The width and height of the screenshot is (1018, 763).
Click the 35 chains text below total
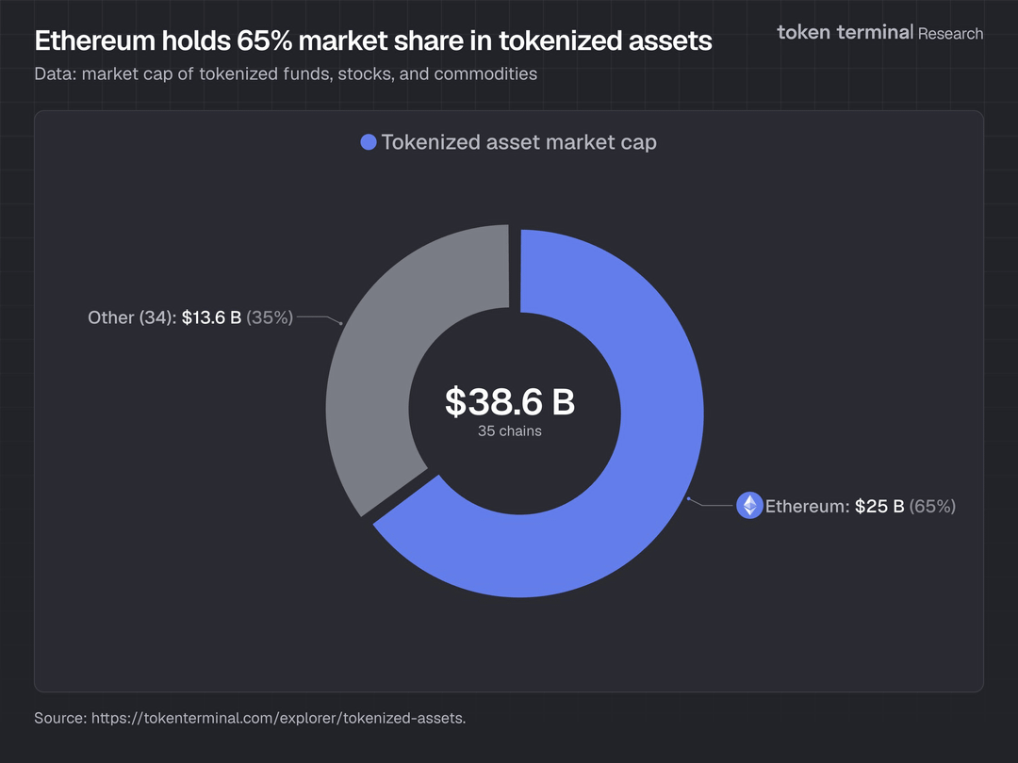(510, 431)
